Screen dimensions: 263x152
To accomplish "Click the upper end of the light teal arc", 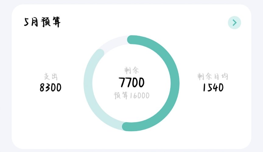I will pyautogui.click(x=100, y=52).
